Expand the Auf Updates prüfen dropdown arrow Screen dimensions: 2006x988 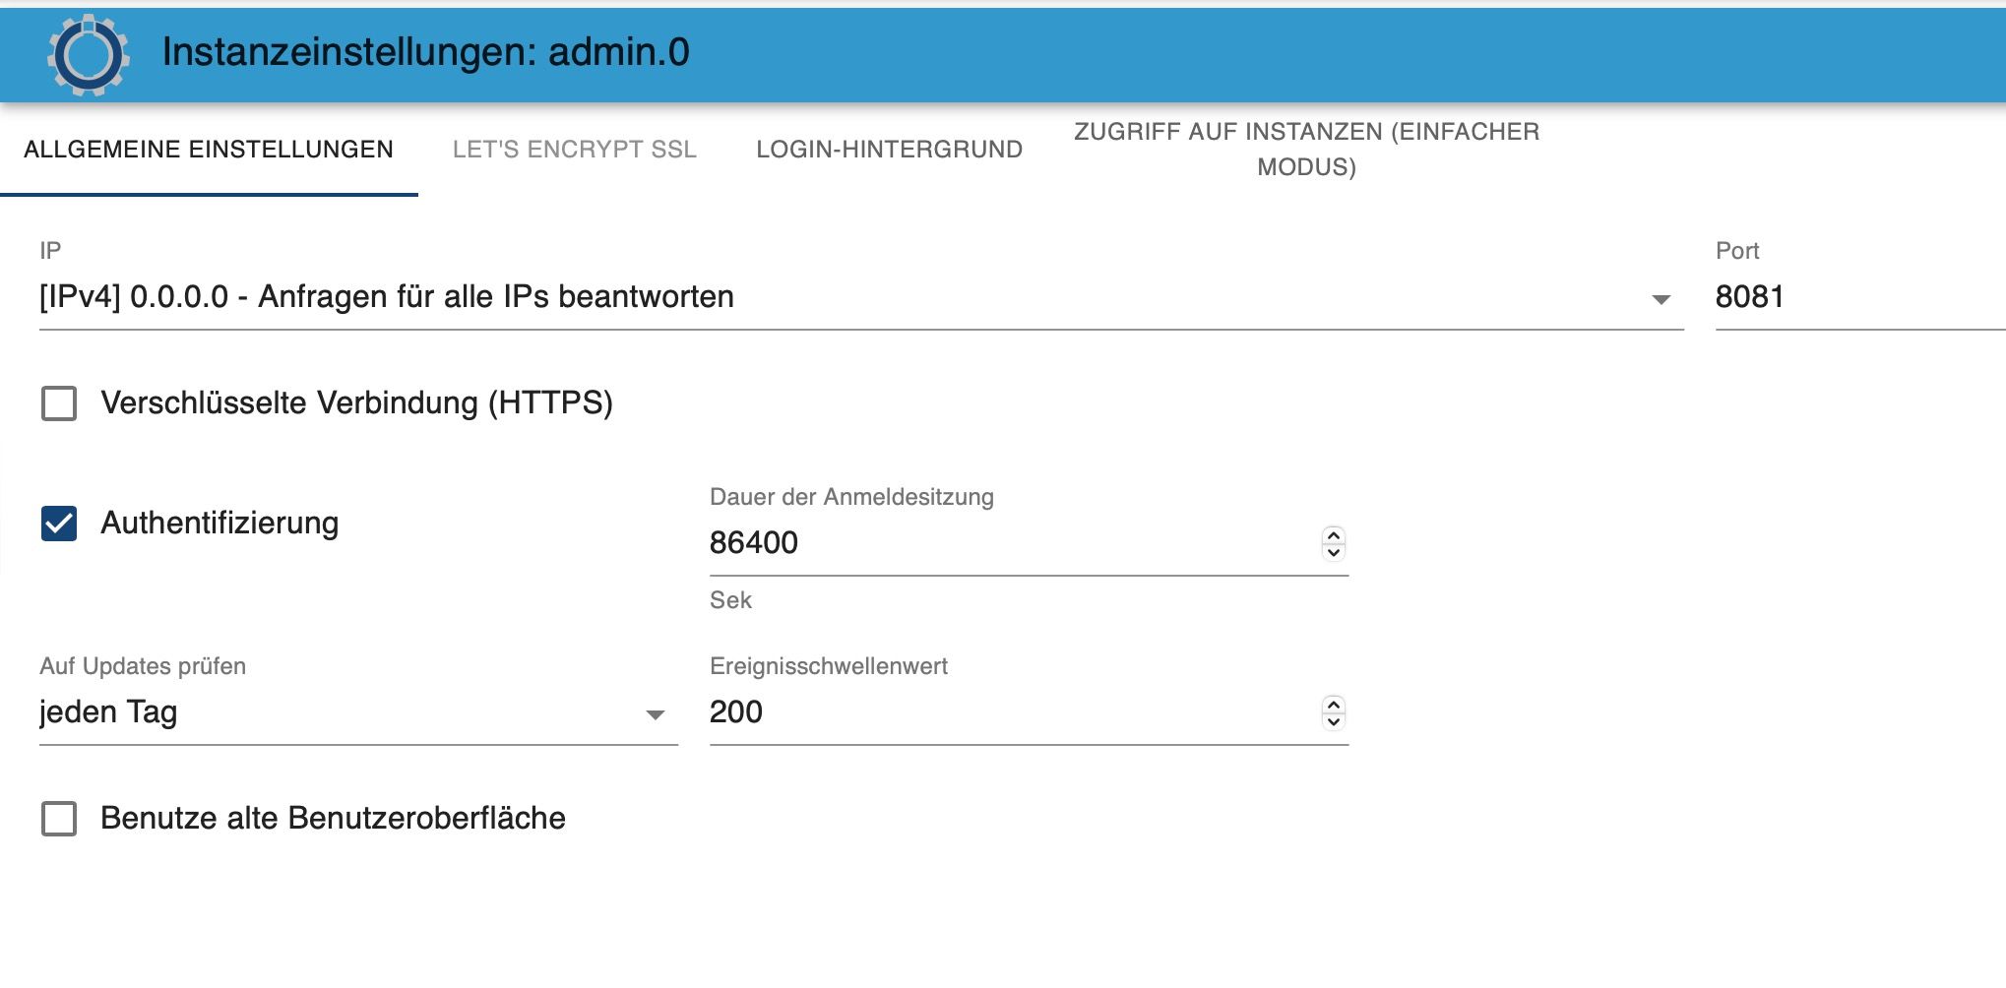pyautogui.click(x=656, y=714)
